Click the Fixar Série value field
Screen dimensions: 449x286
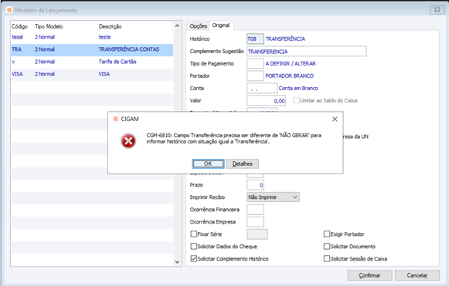[x=257, y=234]
